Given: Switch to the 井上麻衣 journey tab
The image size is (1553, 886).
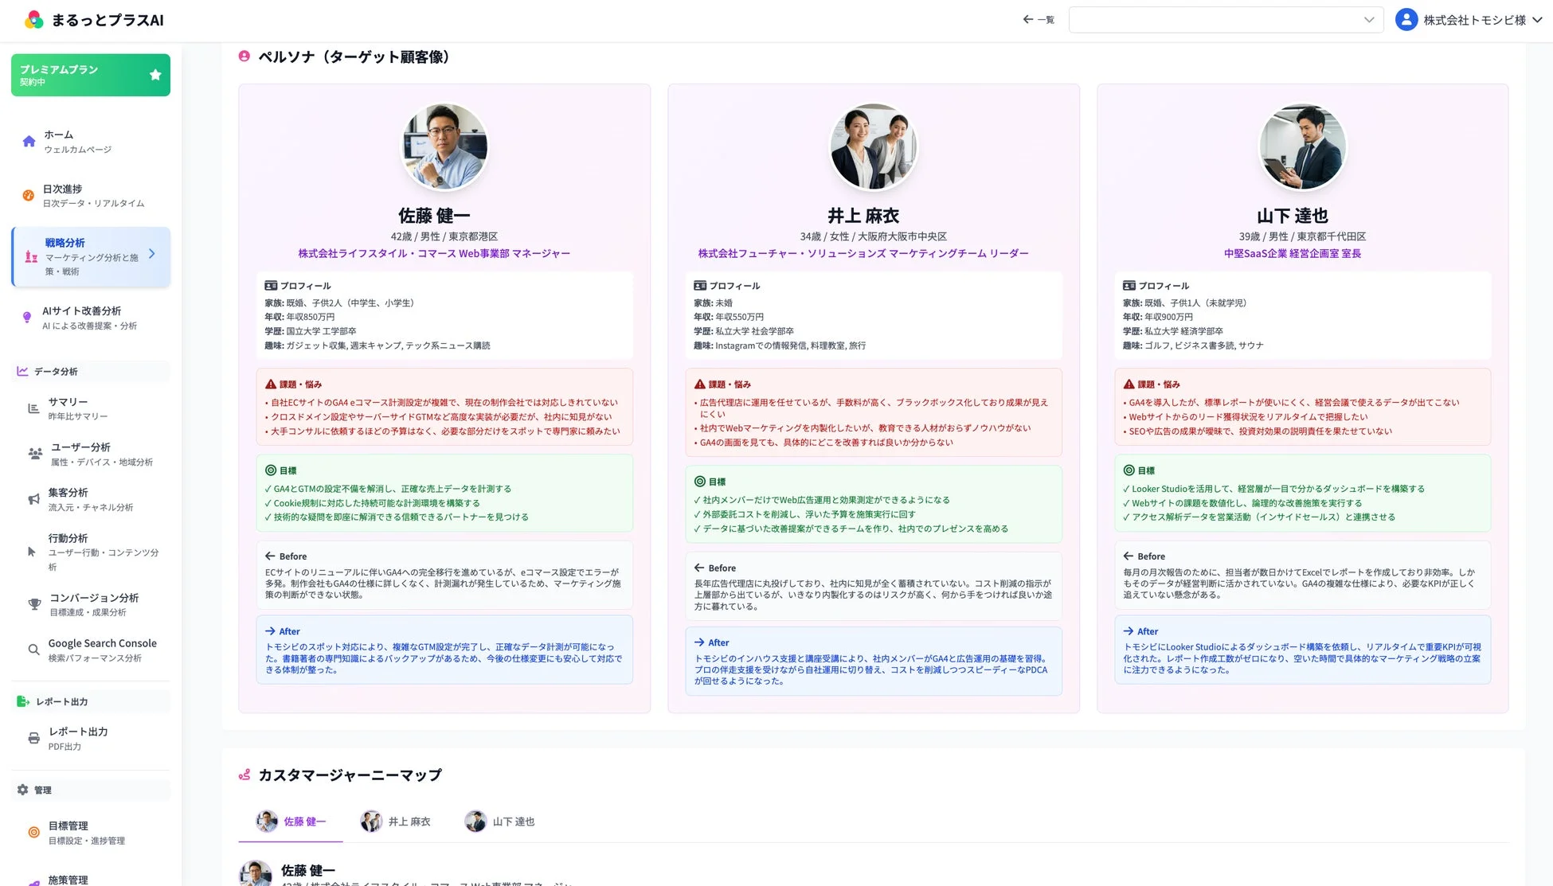Looking at the screenshot, I should pos(396,821).
